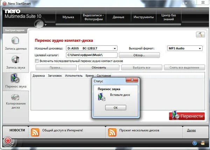Confirm the Статус dialog with OK
The width and height of the screenshot is (210, 150).
pyautogui.click(x=115, y=107)
